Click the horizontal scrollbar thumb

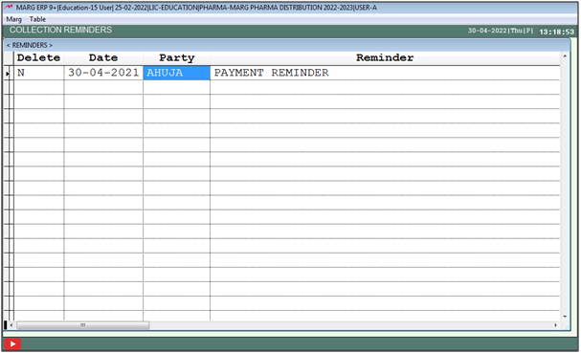point(83,325)
